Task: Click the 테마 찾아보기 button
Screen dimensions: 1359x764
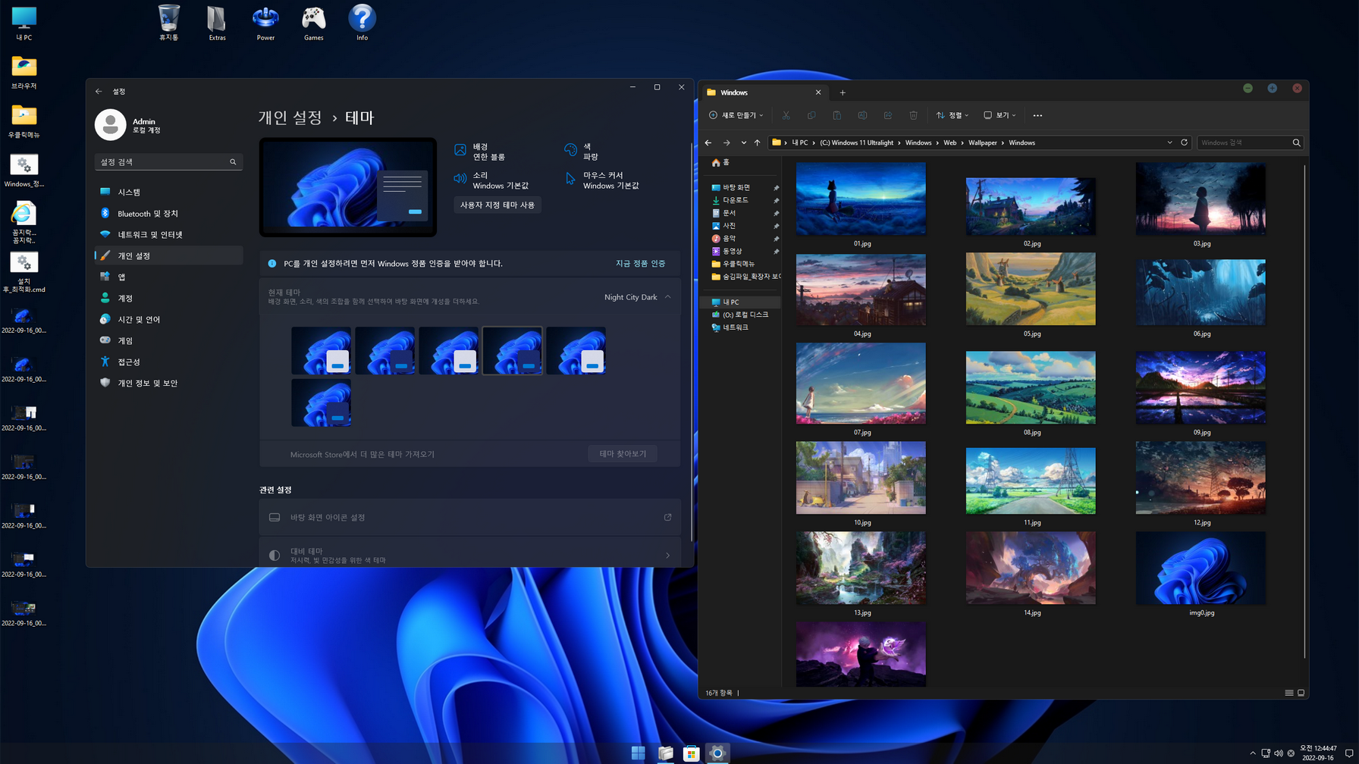Action: [x=623, y=454]
